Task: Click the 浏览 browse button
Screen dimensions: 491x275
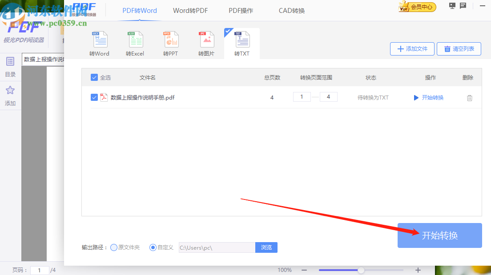Action: 266,247
